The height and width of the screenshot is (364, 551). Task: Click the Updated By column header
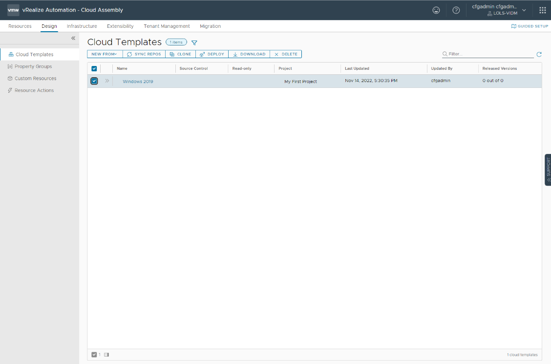(442, 68)
